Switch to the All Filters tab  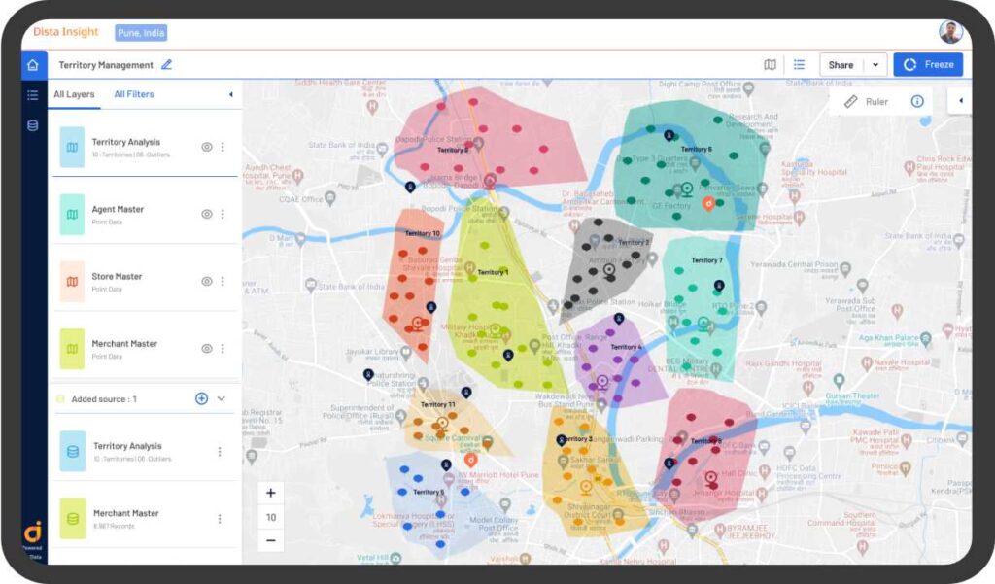click(134, 94)
